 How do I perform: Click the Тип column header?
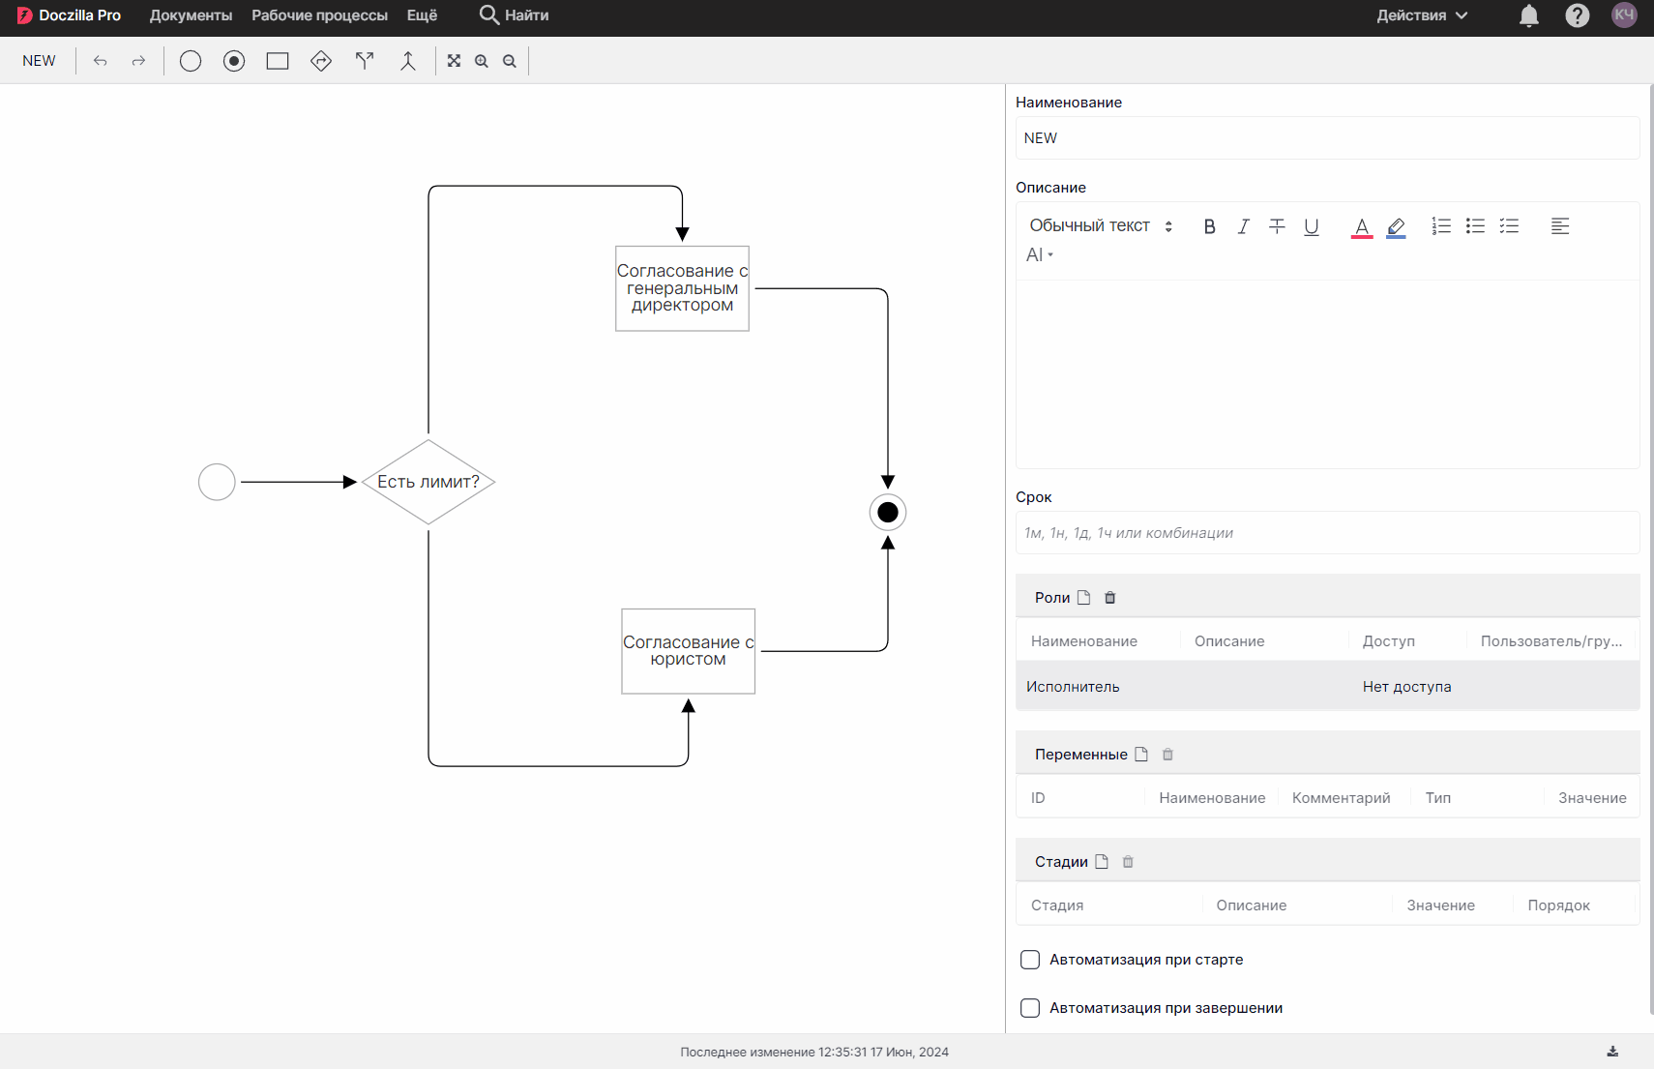point(1438,798)
